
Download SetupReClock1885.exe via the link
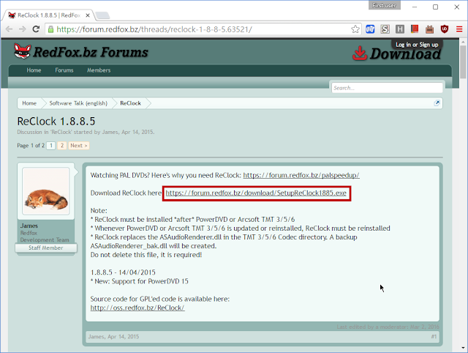coord(256,193)
